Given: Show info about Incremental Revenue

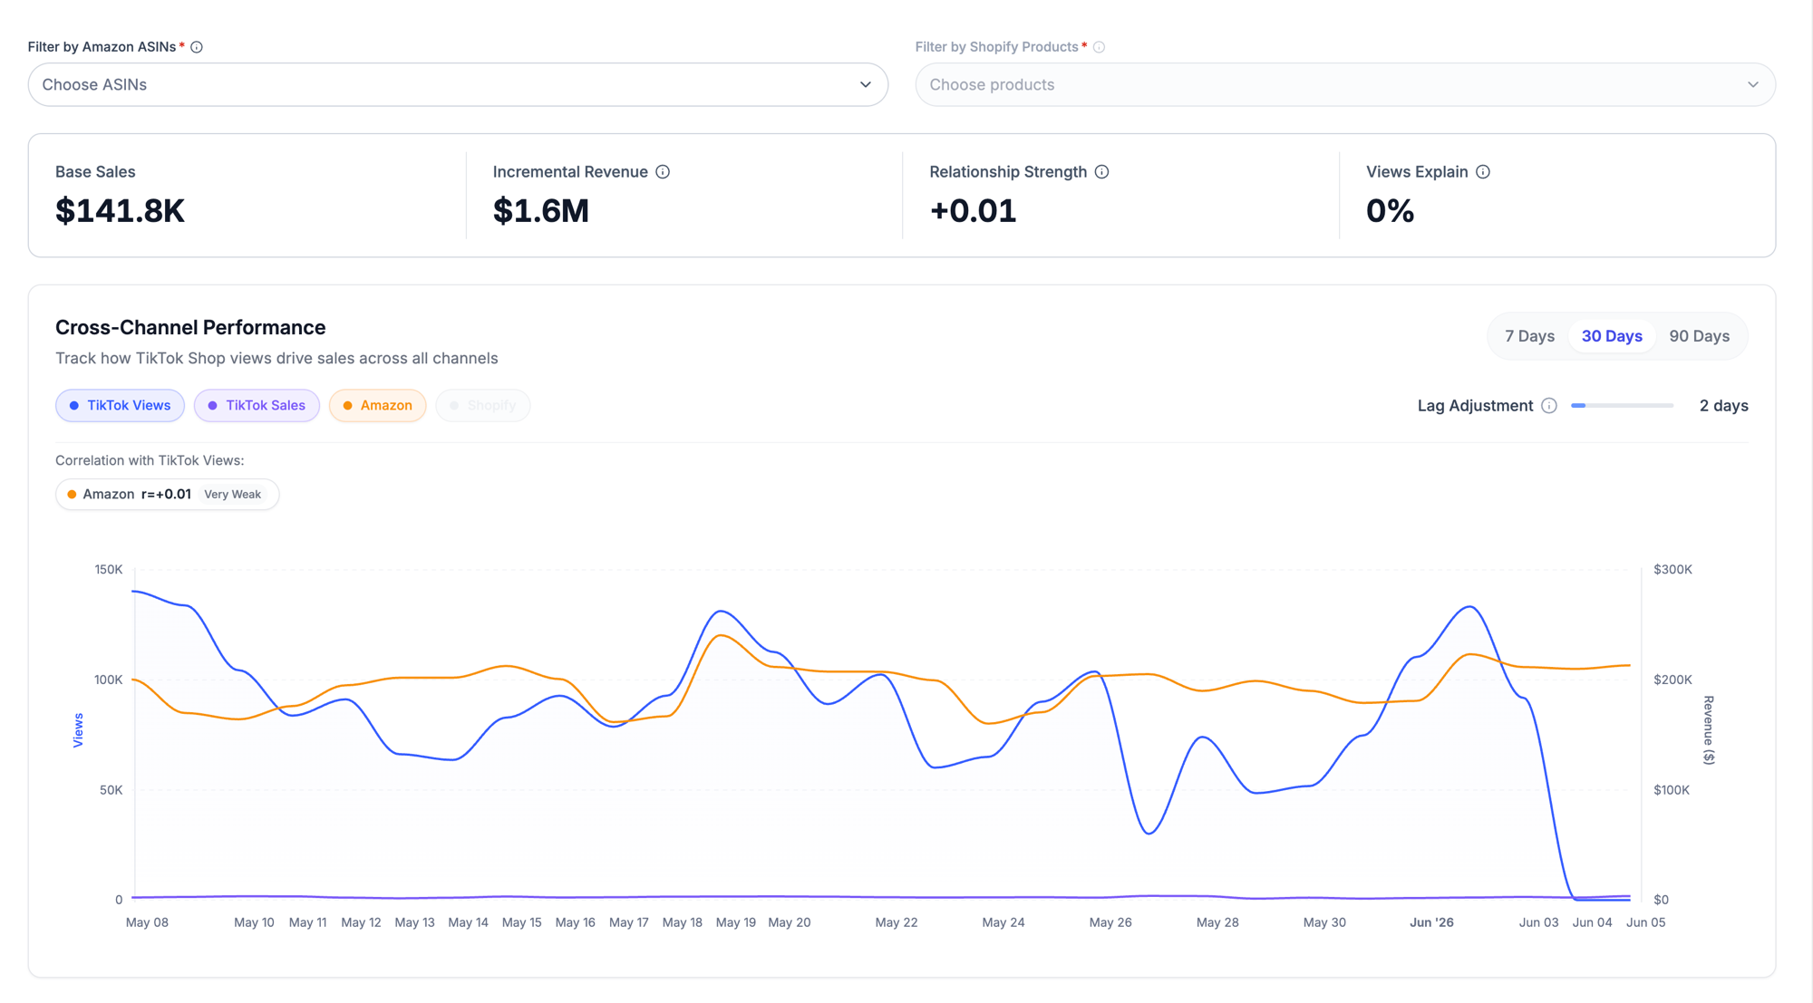Looking at the screenshot, I should [x=663, y=172].
